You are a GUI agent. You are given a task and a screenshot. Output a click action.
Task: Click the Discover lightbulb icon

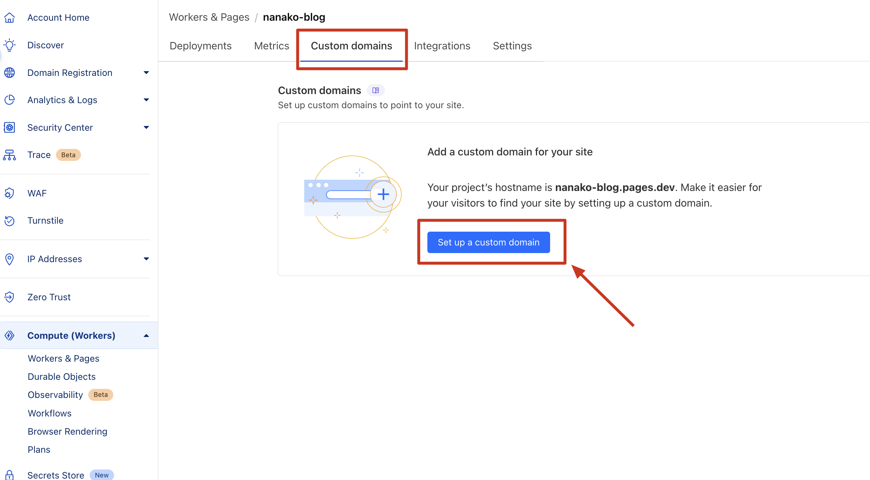pos(9,45)
